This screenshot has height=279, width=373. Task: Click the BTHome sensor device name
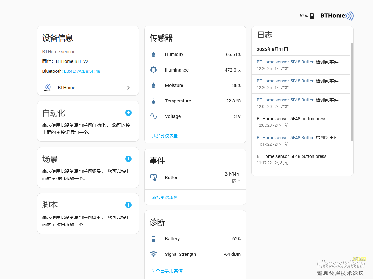click(59, 52)
